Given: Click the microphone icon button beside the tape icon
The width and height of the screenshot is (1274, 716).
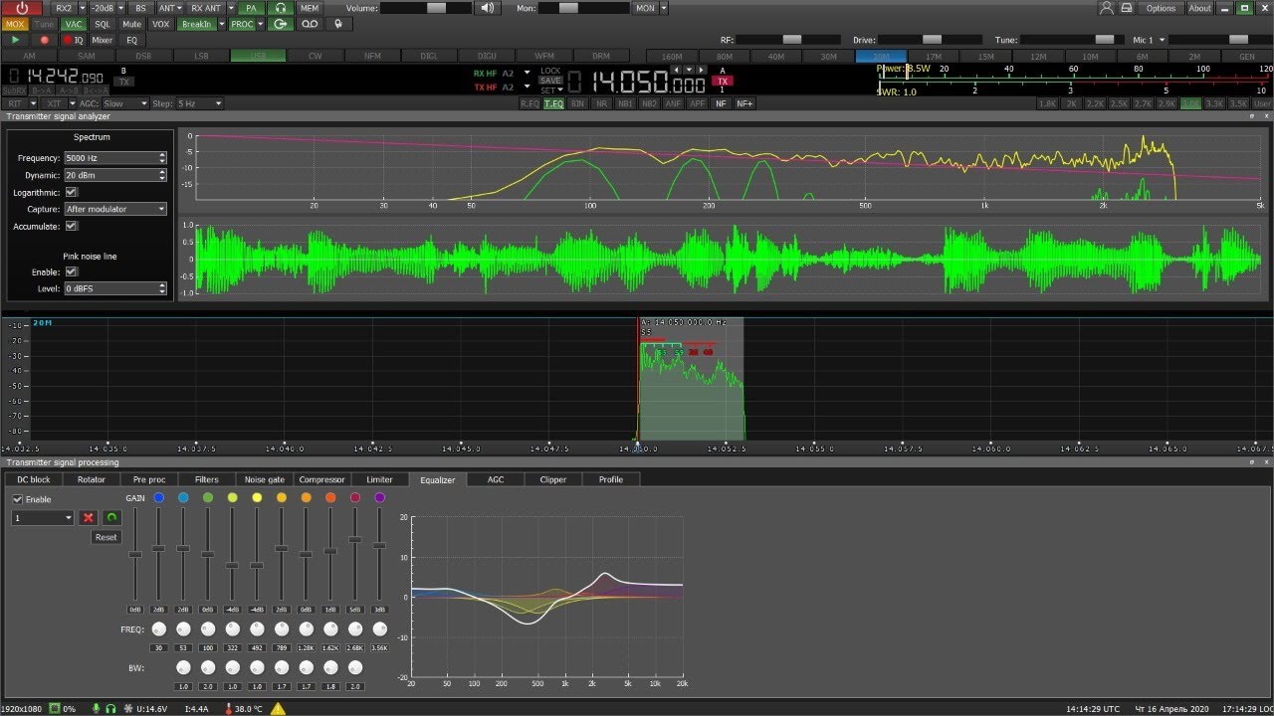Looking at the screenshot, I should pos(338,24).
